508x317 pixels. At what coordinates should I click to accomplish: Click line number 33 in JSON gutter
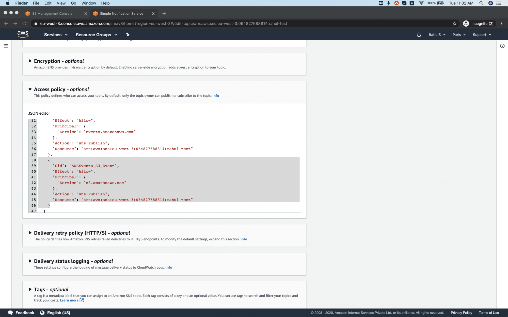[x=34, y=132]
